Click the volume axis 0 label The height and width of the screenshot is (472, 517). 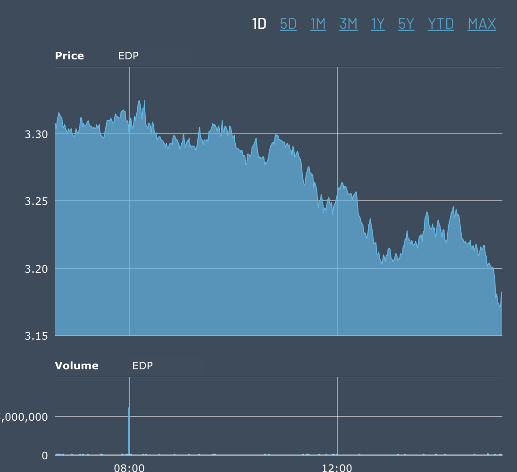point(45,456)
